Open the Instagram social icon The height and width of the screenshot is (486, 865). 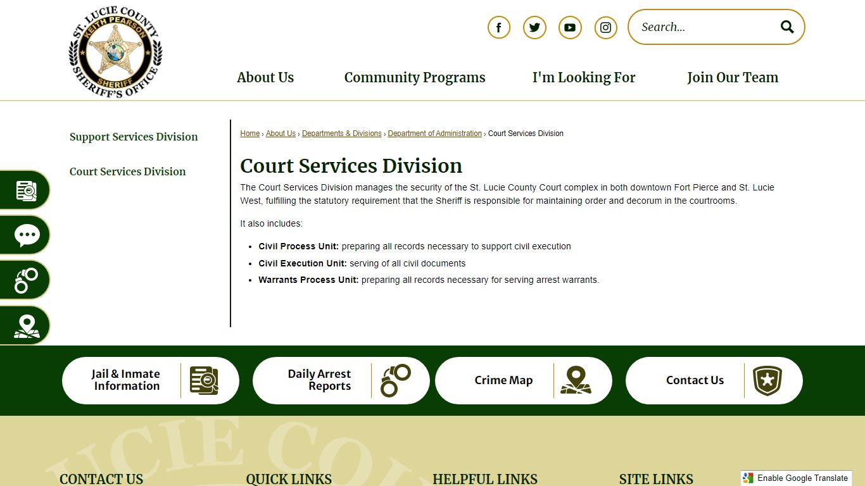pyautogui.click(x=605, y=27)
